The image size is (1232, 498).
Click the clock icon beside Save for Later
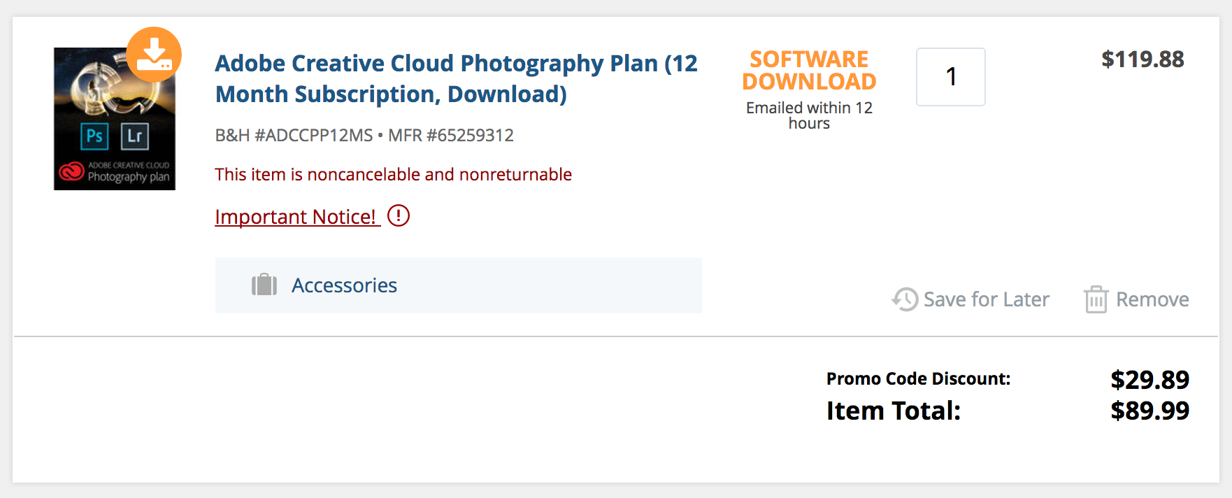(x=903, y=299)
